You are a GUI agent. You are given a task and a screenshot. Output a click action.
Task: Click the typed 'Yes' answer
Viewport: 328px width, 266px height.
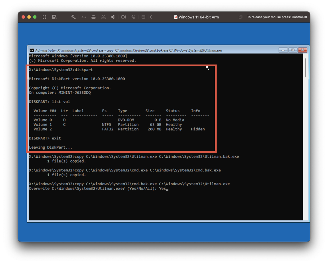162,189
